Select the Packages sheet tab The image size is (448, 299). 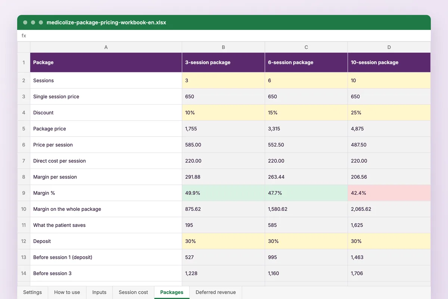pos(172,292)
